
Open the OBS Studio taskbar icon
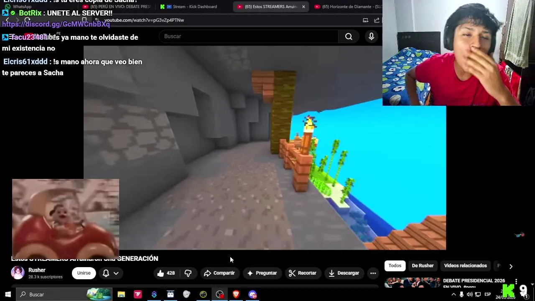[219, 294]
